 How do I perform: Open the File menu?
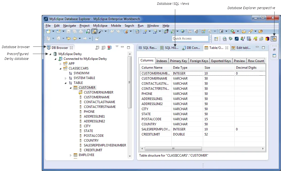(48, 26)
